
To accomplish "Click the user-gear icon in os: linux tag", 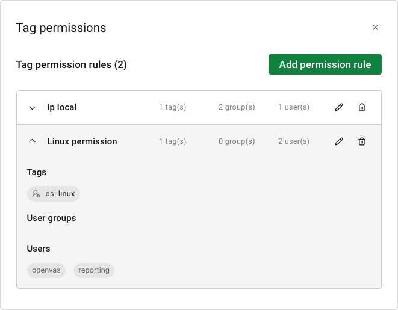I will (x=36, y=194).
